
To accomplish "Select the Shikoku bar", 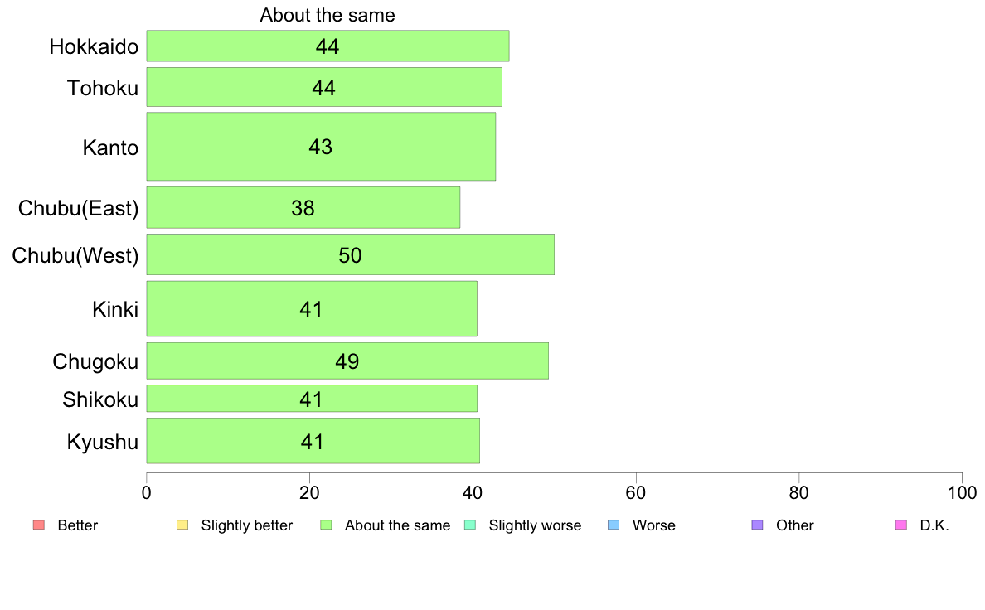I will (312, 399).
